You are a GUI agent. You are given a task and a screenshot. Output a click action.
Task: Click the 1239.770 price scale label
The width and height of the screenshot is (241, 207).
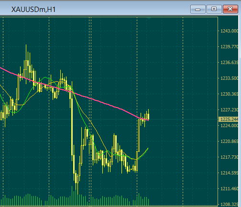click(229, 47)
